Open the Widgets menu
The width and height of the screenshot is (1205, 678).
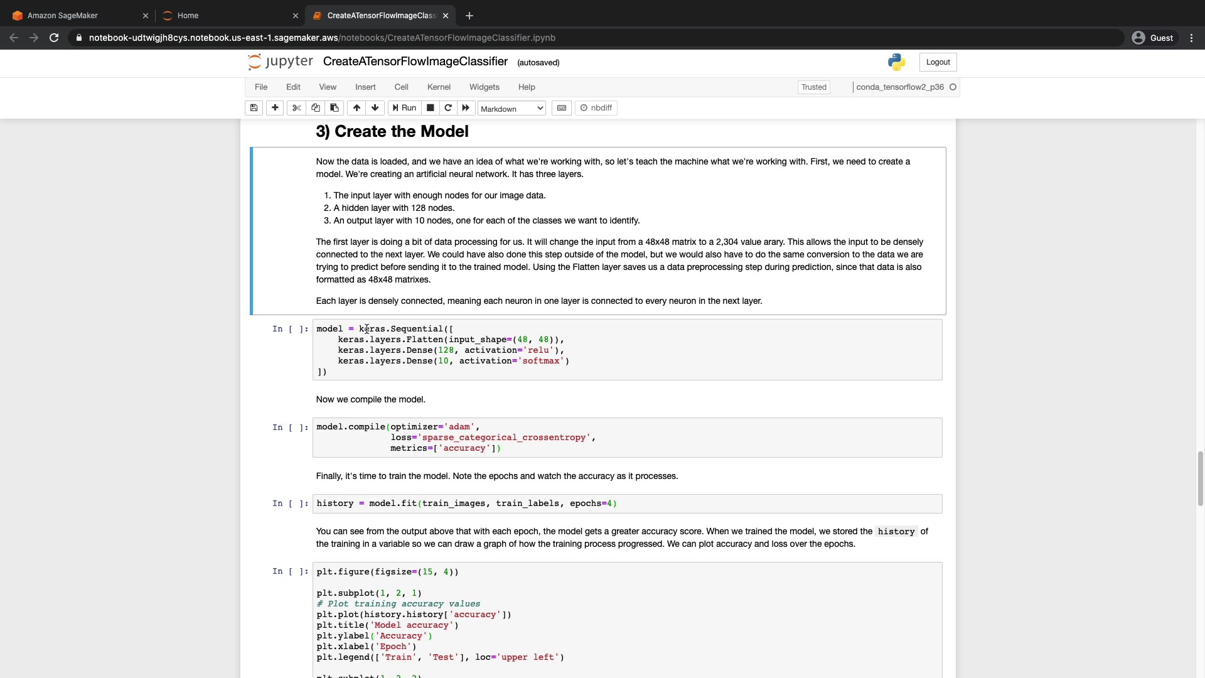484,87
